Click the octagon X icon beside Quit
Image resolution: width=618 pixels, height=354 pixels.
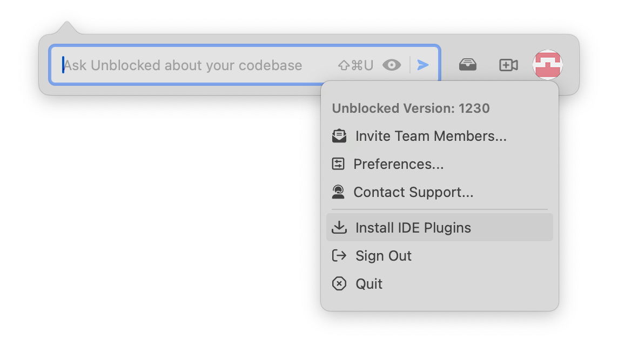339,284
